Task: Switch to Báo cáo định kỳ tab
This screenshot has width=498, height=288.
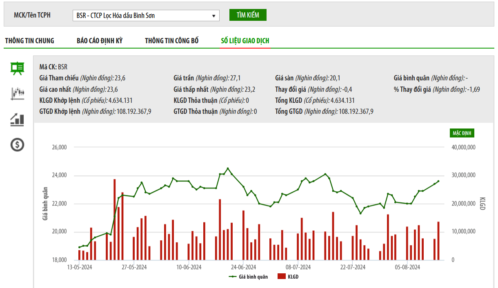Action: (x=100, y=41)
